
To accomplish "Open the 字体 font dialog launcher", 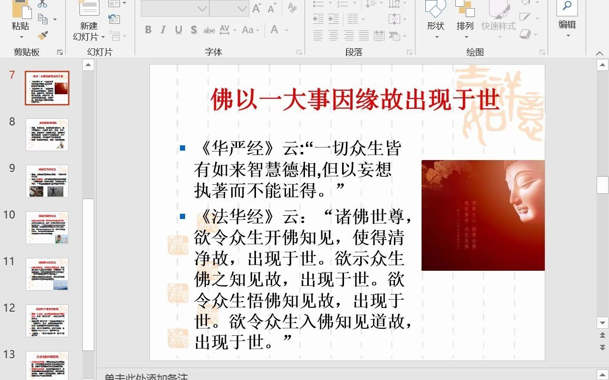I will 299,52.
